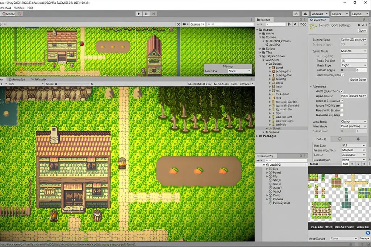Click the Open button in Inspector

point(362,31)
